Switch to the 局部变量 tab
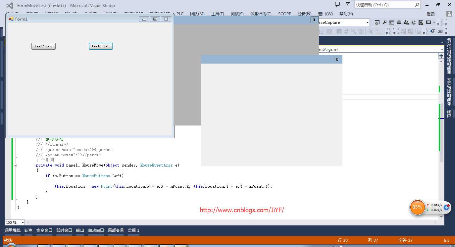This screenshot has width=455, height=247. [116, 230]
